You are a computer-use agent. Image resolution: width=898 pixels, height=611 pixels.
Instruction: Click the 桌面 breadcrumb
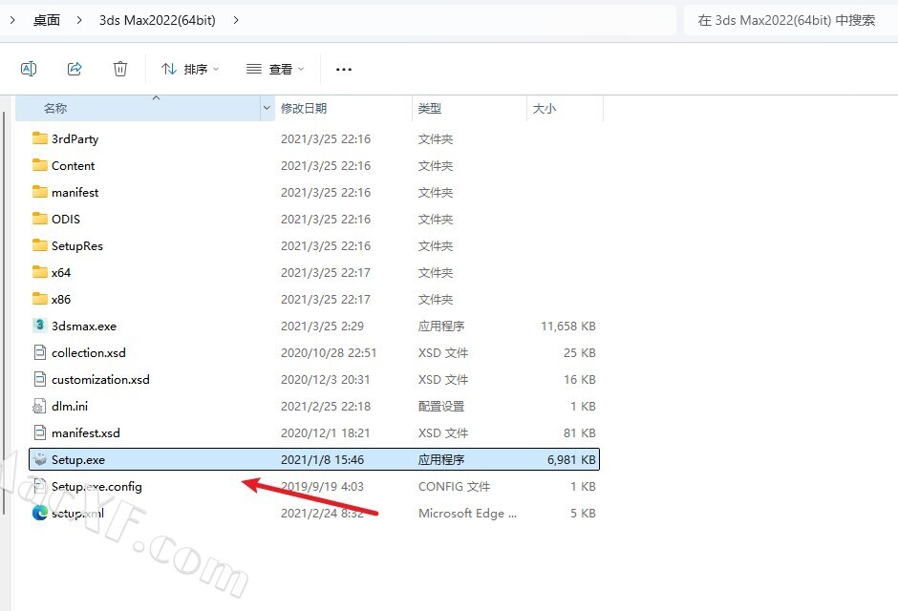coord(47,21)
